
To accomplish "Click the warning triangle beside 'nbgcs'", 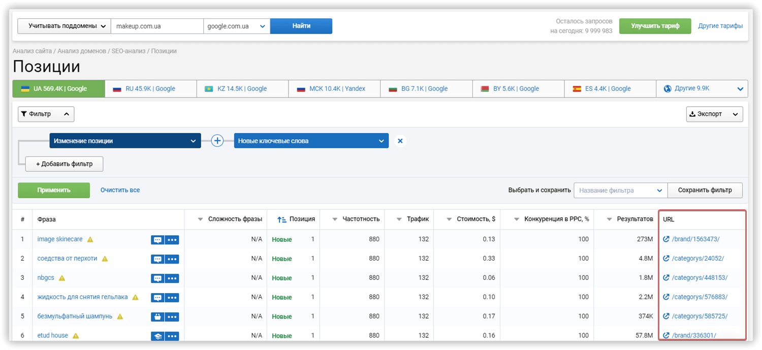I will (x=62, y=278).
